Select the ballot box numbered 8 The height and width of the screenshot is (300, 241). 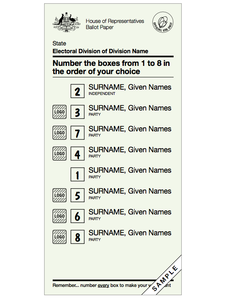[78, 237]
